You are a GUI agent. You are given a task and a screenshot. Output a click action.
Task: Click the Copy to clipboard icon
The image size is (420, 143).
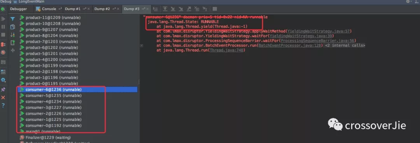click(x=12, y=27)
